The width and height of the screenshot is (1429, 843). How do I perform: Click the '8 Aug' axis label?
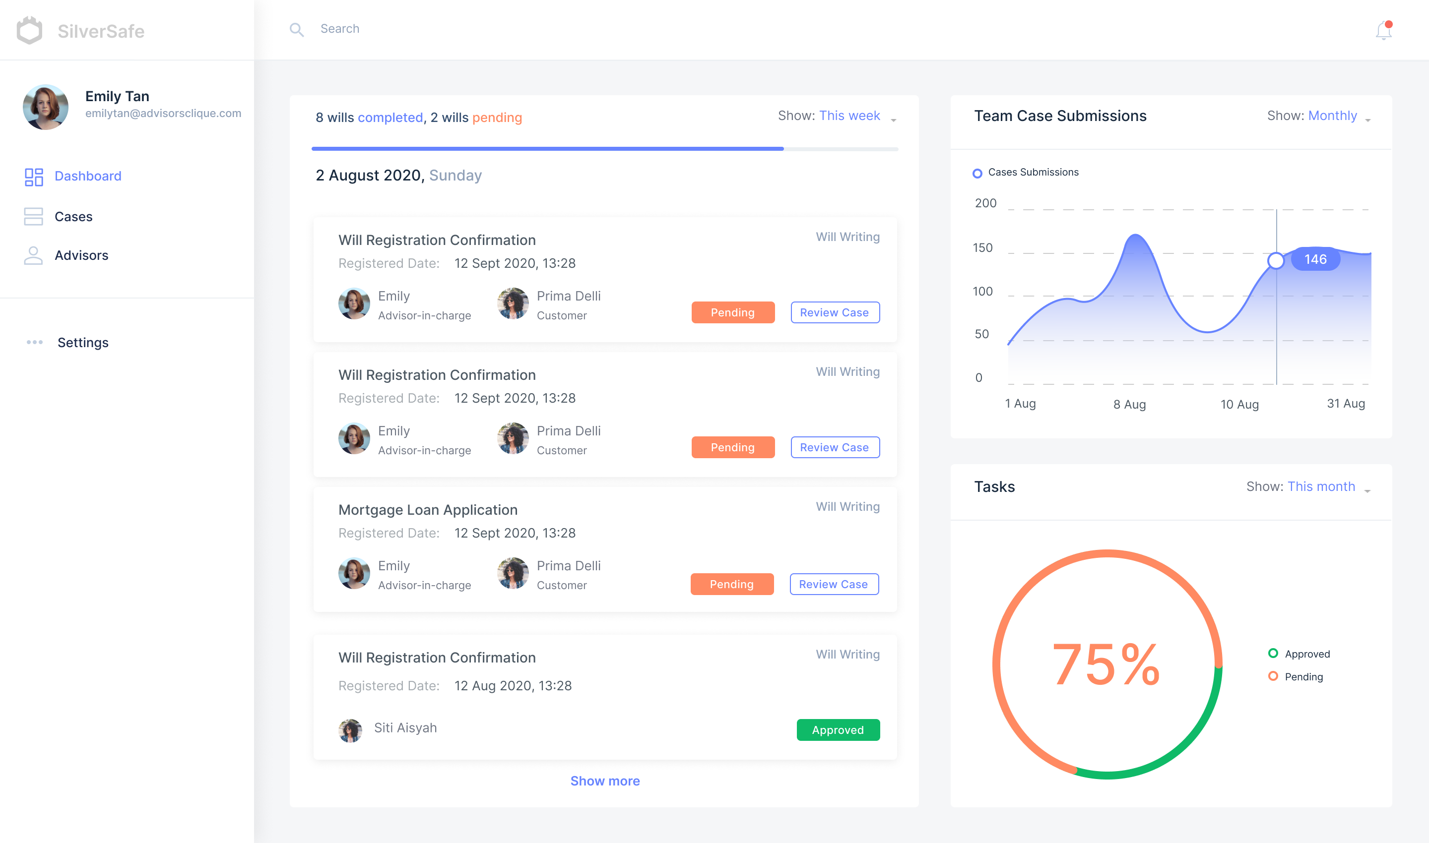1129,405
